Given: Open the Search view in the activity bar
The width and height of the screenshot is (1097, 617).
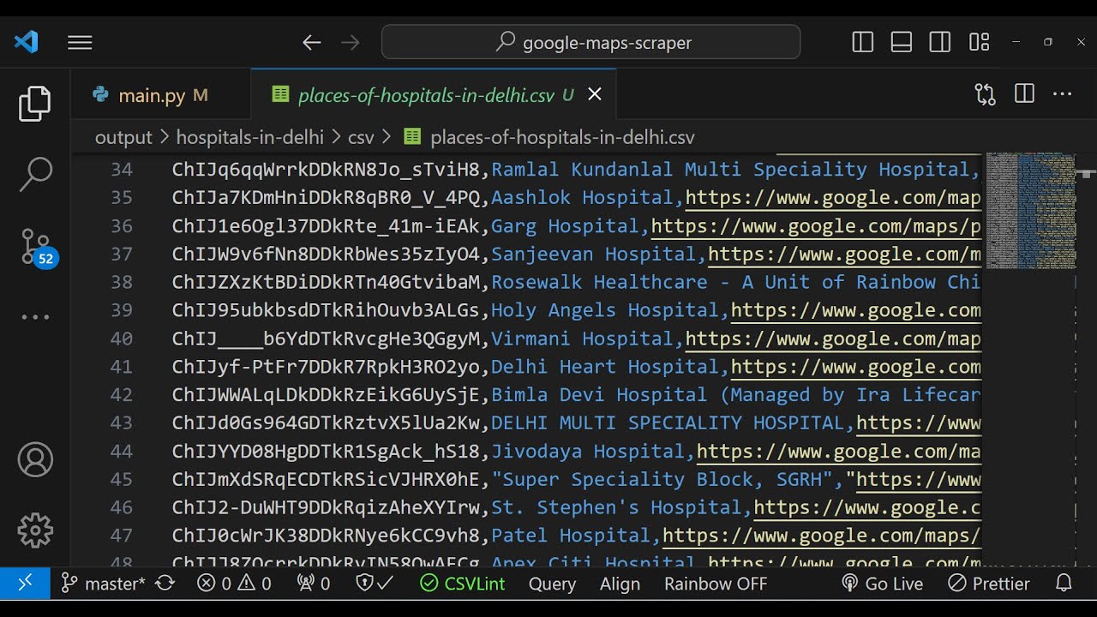Looking at the screenshot, I should click(x=35, y=174).
